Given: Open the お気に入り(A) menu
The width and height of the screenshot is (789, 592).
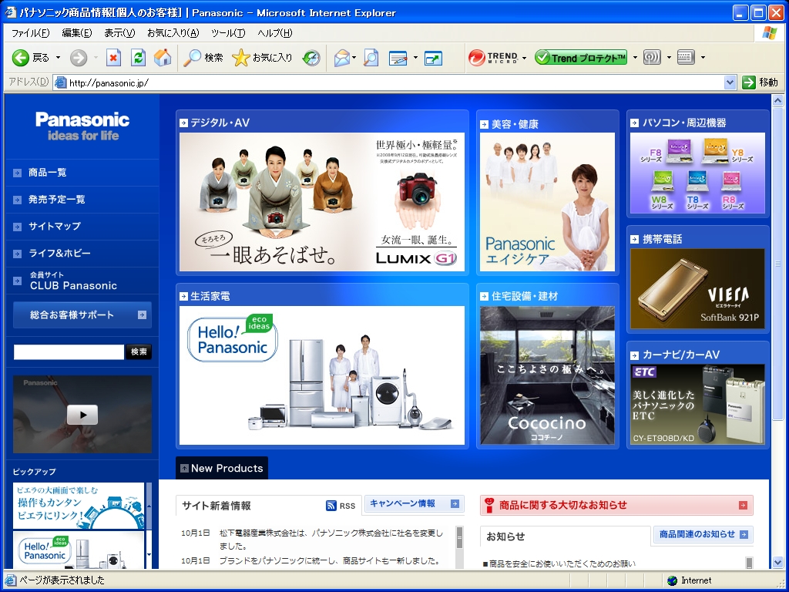Looking at the screenshot, I should [x=173, y=33].
